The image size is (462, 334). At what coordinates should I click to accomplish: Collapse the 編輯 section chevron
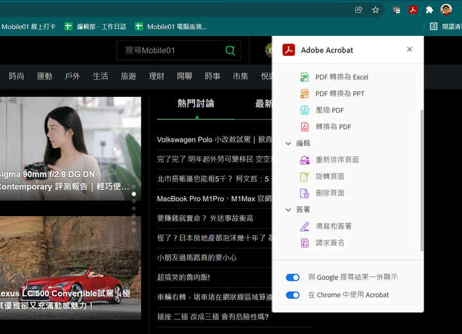click(288, 144)
